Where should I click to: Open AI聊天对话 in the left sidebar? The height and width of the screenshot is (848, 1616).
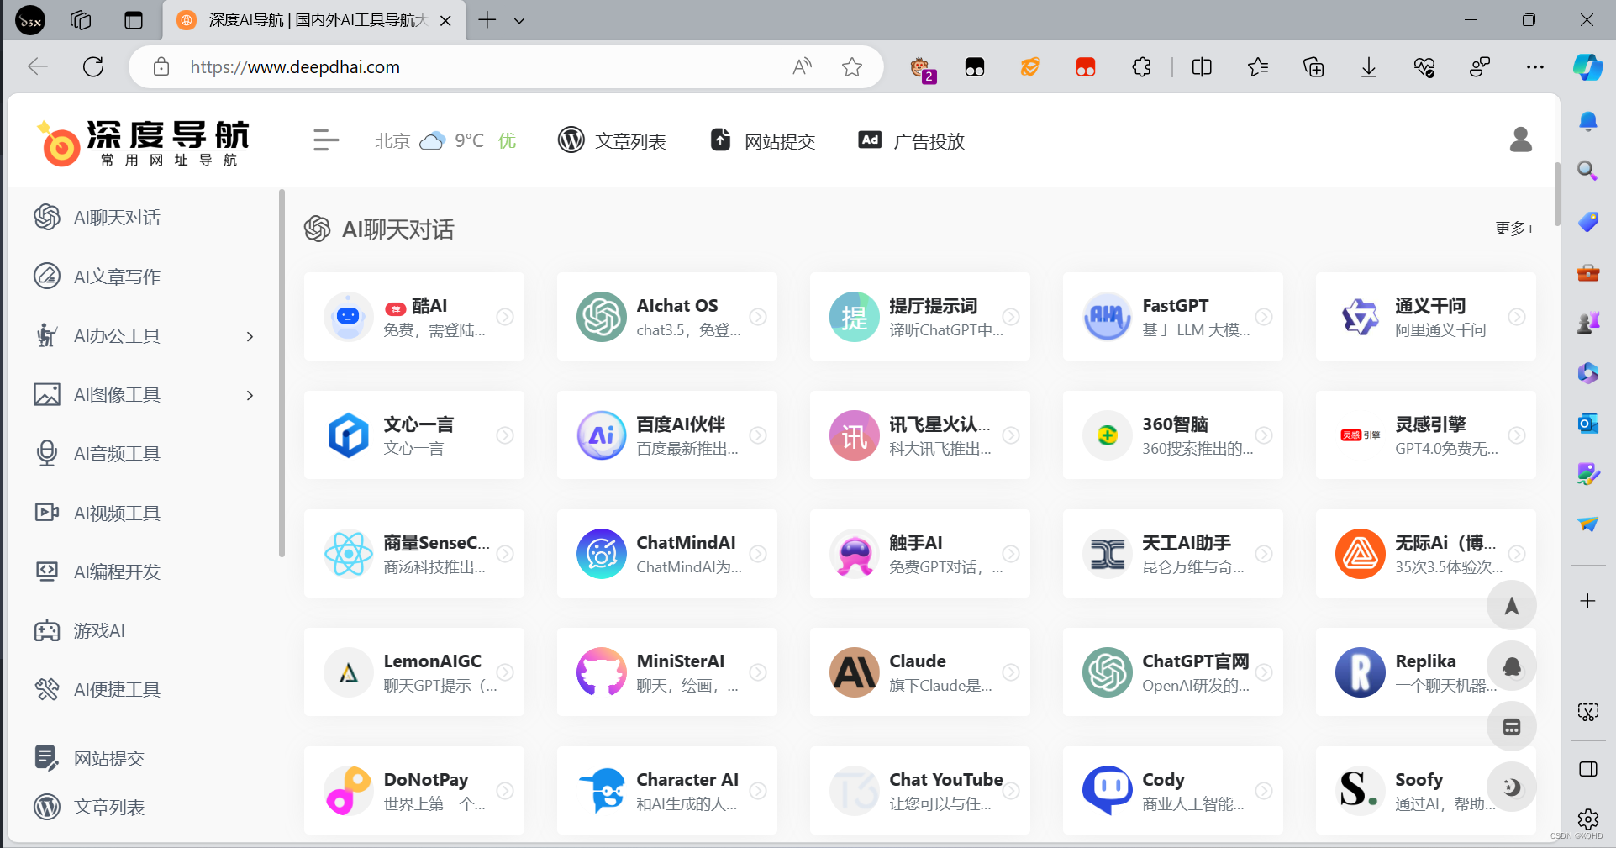pyautogui.click(x=117, y=218)
